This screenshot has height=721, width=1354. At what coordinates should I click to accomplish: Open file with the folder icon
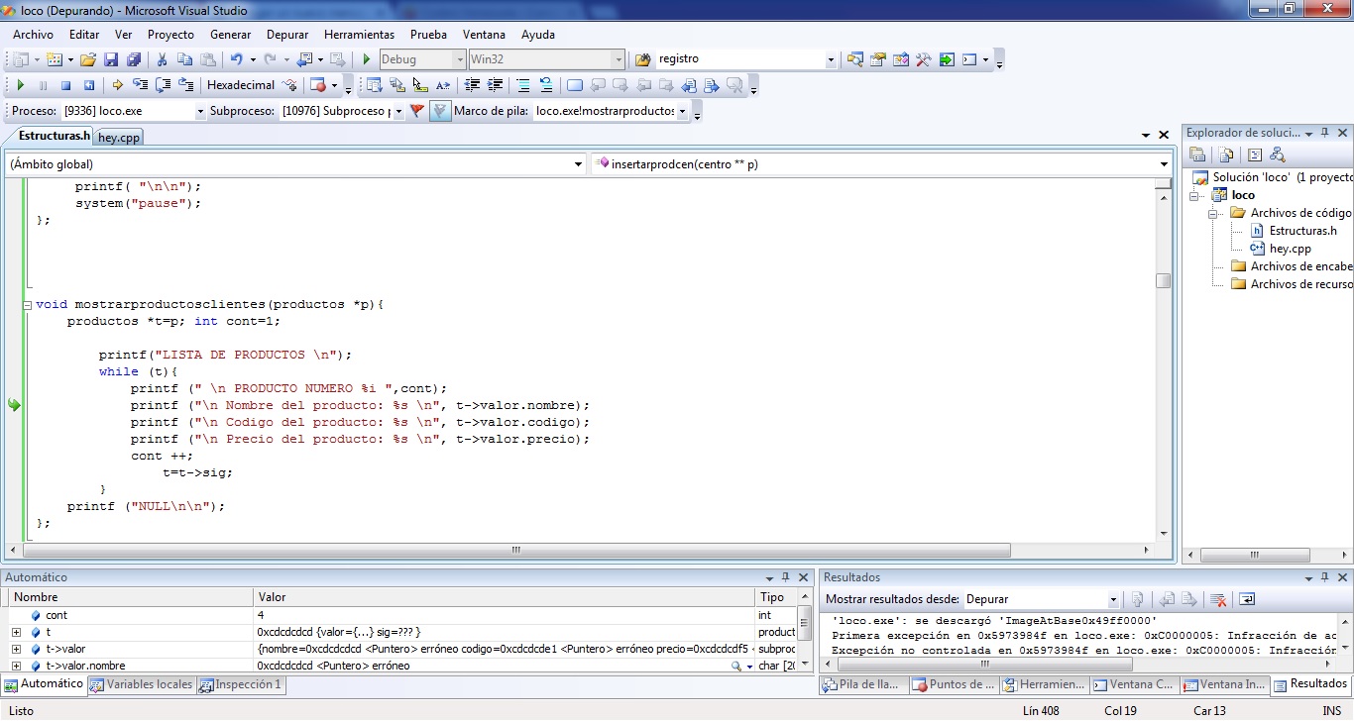pyautogui.click(x=88, y=59)
